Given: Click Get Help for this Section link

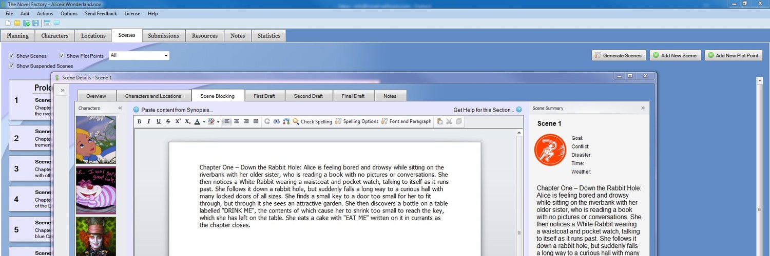Looking at the screenshot, I should click(484, 110).
